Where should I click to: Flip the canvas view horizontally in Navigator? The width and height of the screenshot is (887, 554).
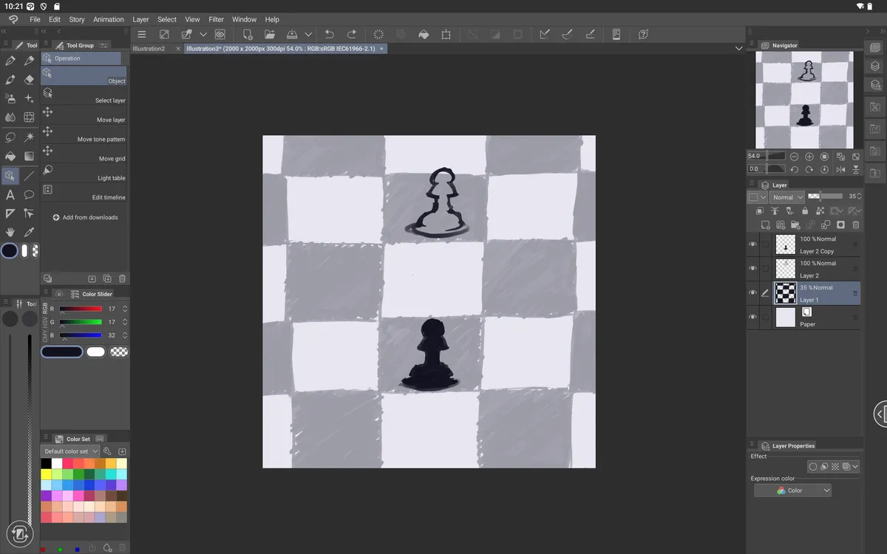point(840,169)
